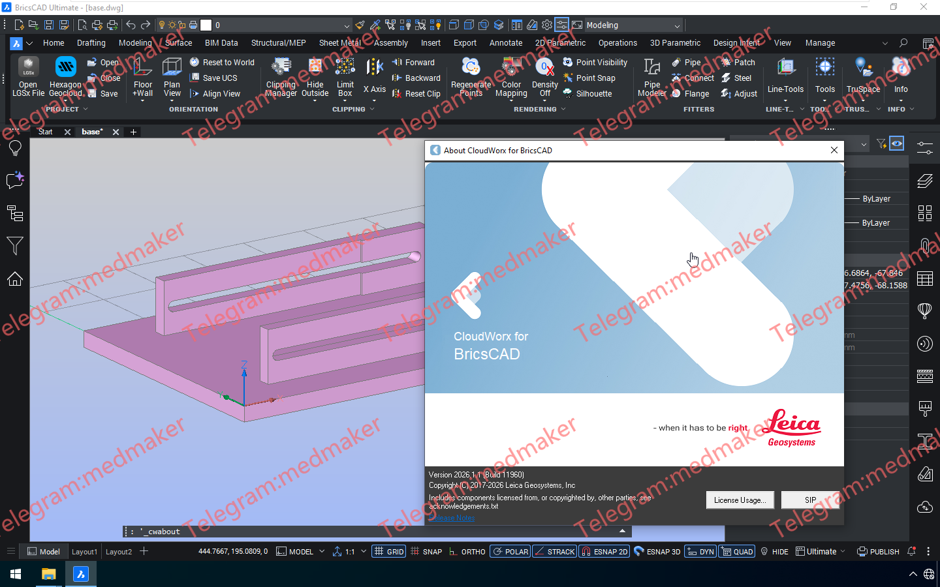Toggle SNAP in the status bar
940x587 pixels.
(426, 551)
